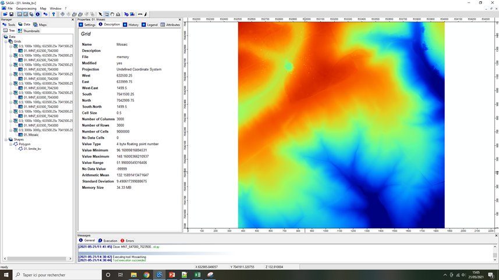The width and height of the screenshot is (499, 280).
Task: Select the Zoom tool in toolbar
Action: [107, 15]
